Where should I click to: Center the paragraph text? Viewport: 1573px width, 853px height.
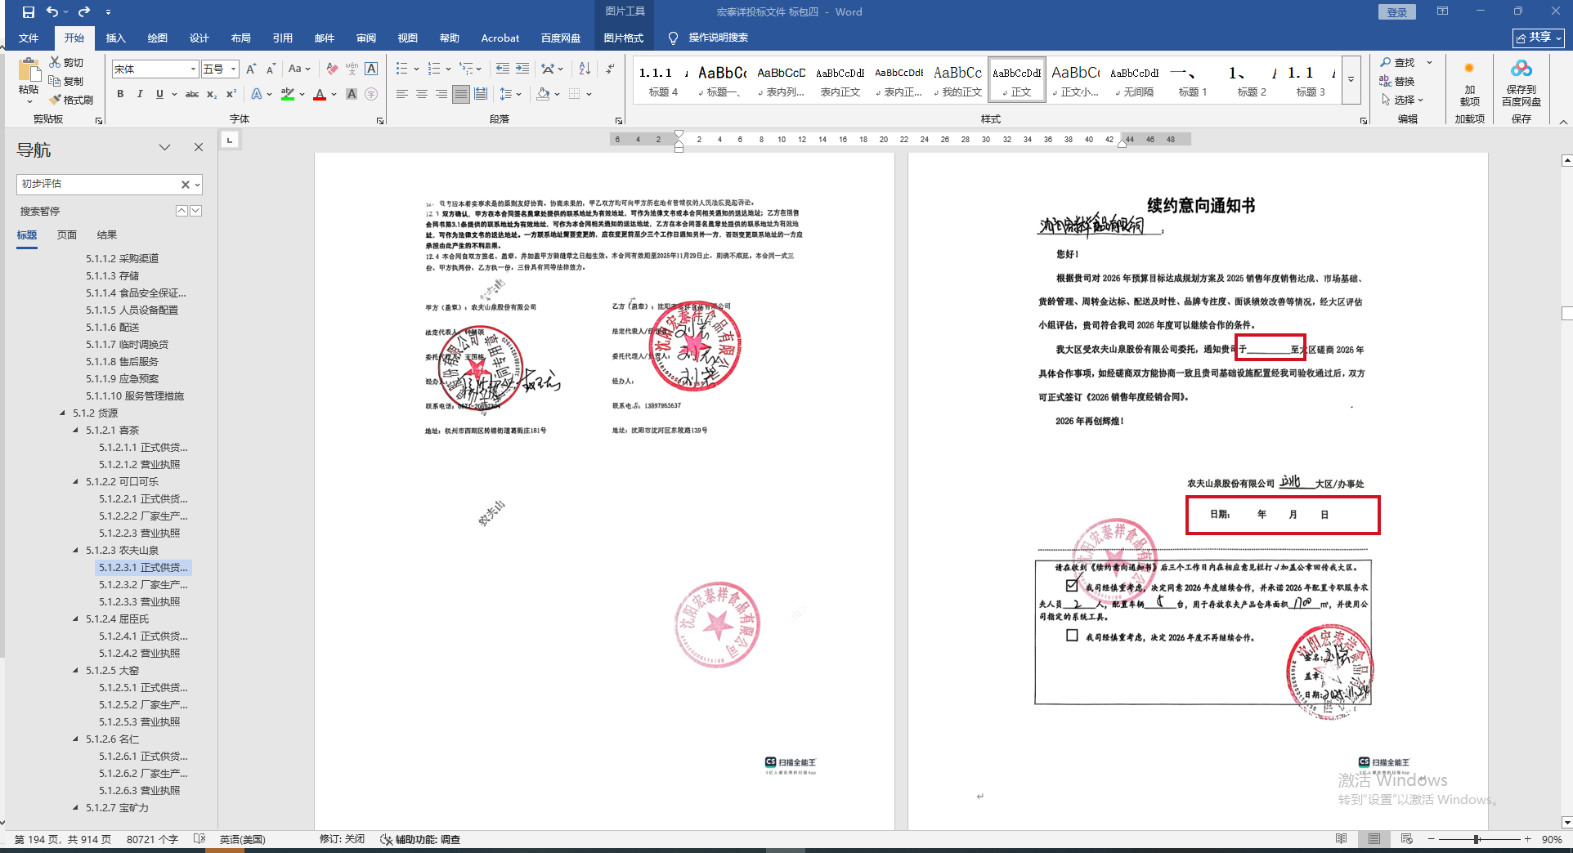click(421, 94)
